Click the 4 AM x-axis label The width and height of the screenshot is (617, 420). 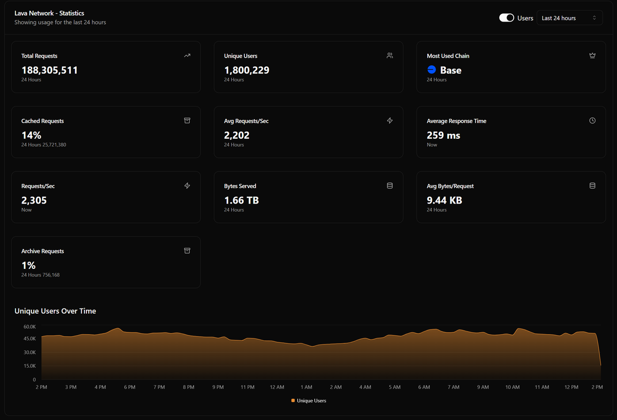point(365,387)
